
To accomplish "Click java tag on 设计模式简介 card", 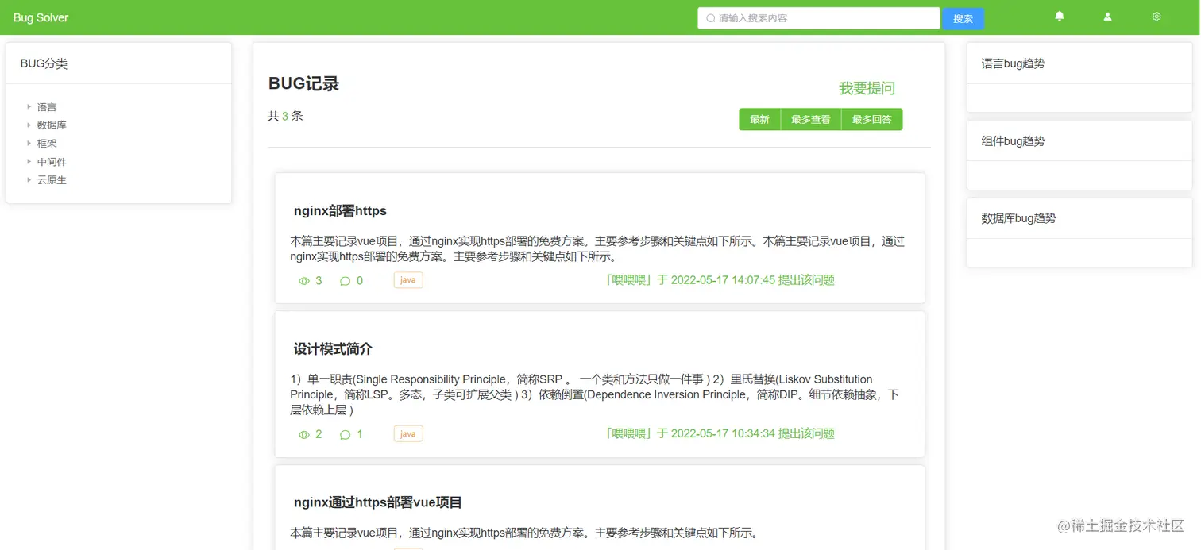I will coord(408,433).
